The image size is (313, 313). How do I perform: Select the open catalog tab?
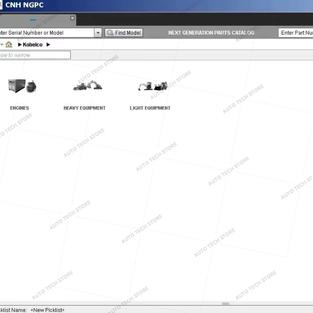[x=38, y=20]
